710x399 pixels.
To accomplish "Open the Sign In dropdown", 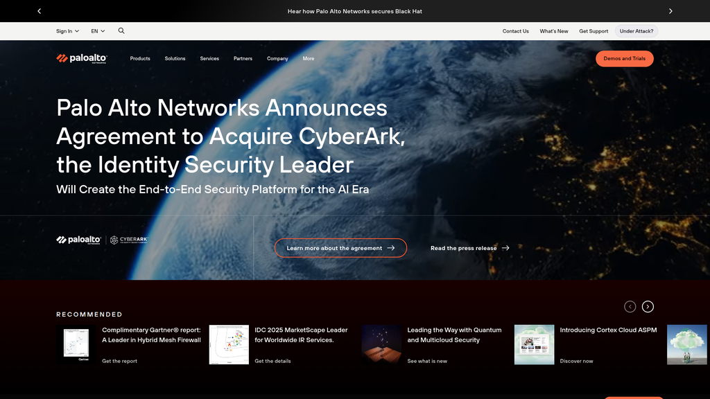I will [67, 31].
